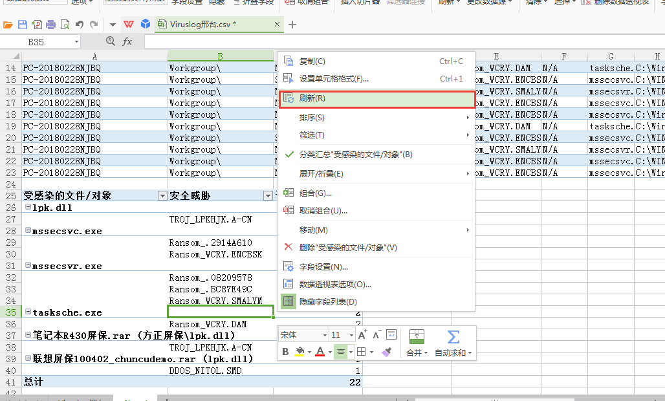The width and height of the screenshot is (665, 401).
Task: Open 数据透视表选项(O)... from context menu
Action: pyautogui.click(x=376, y=285)
